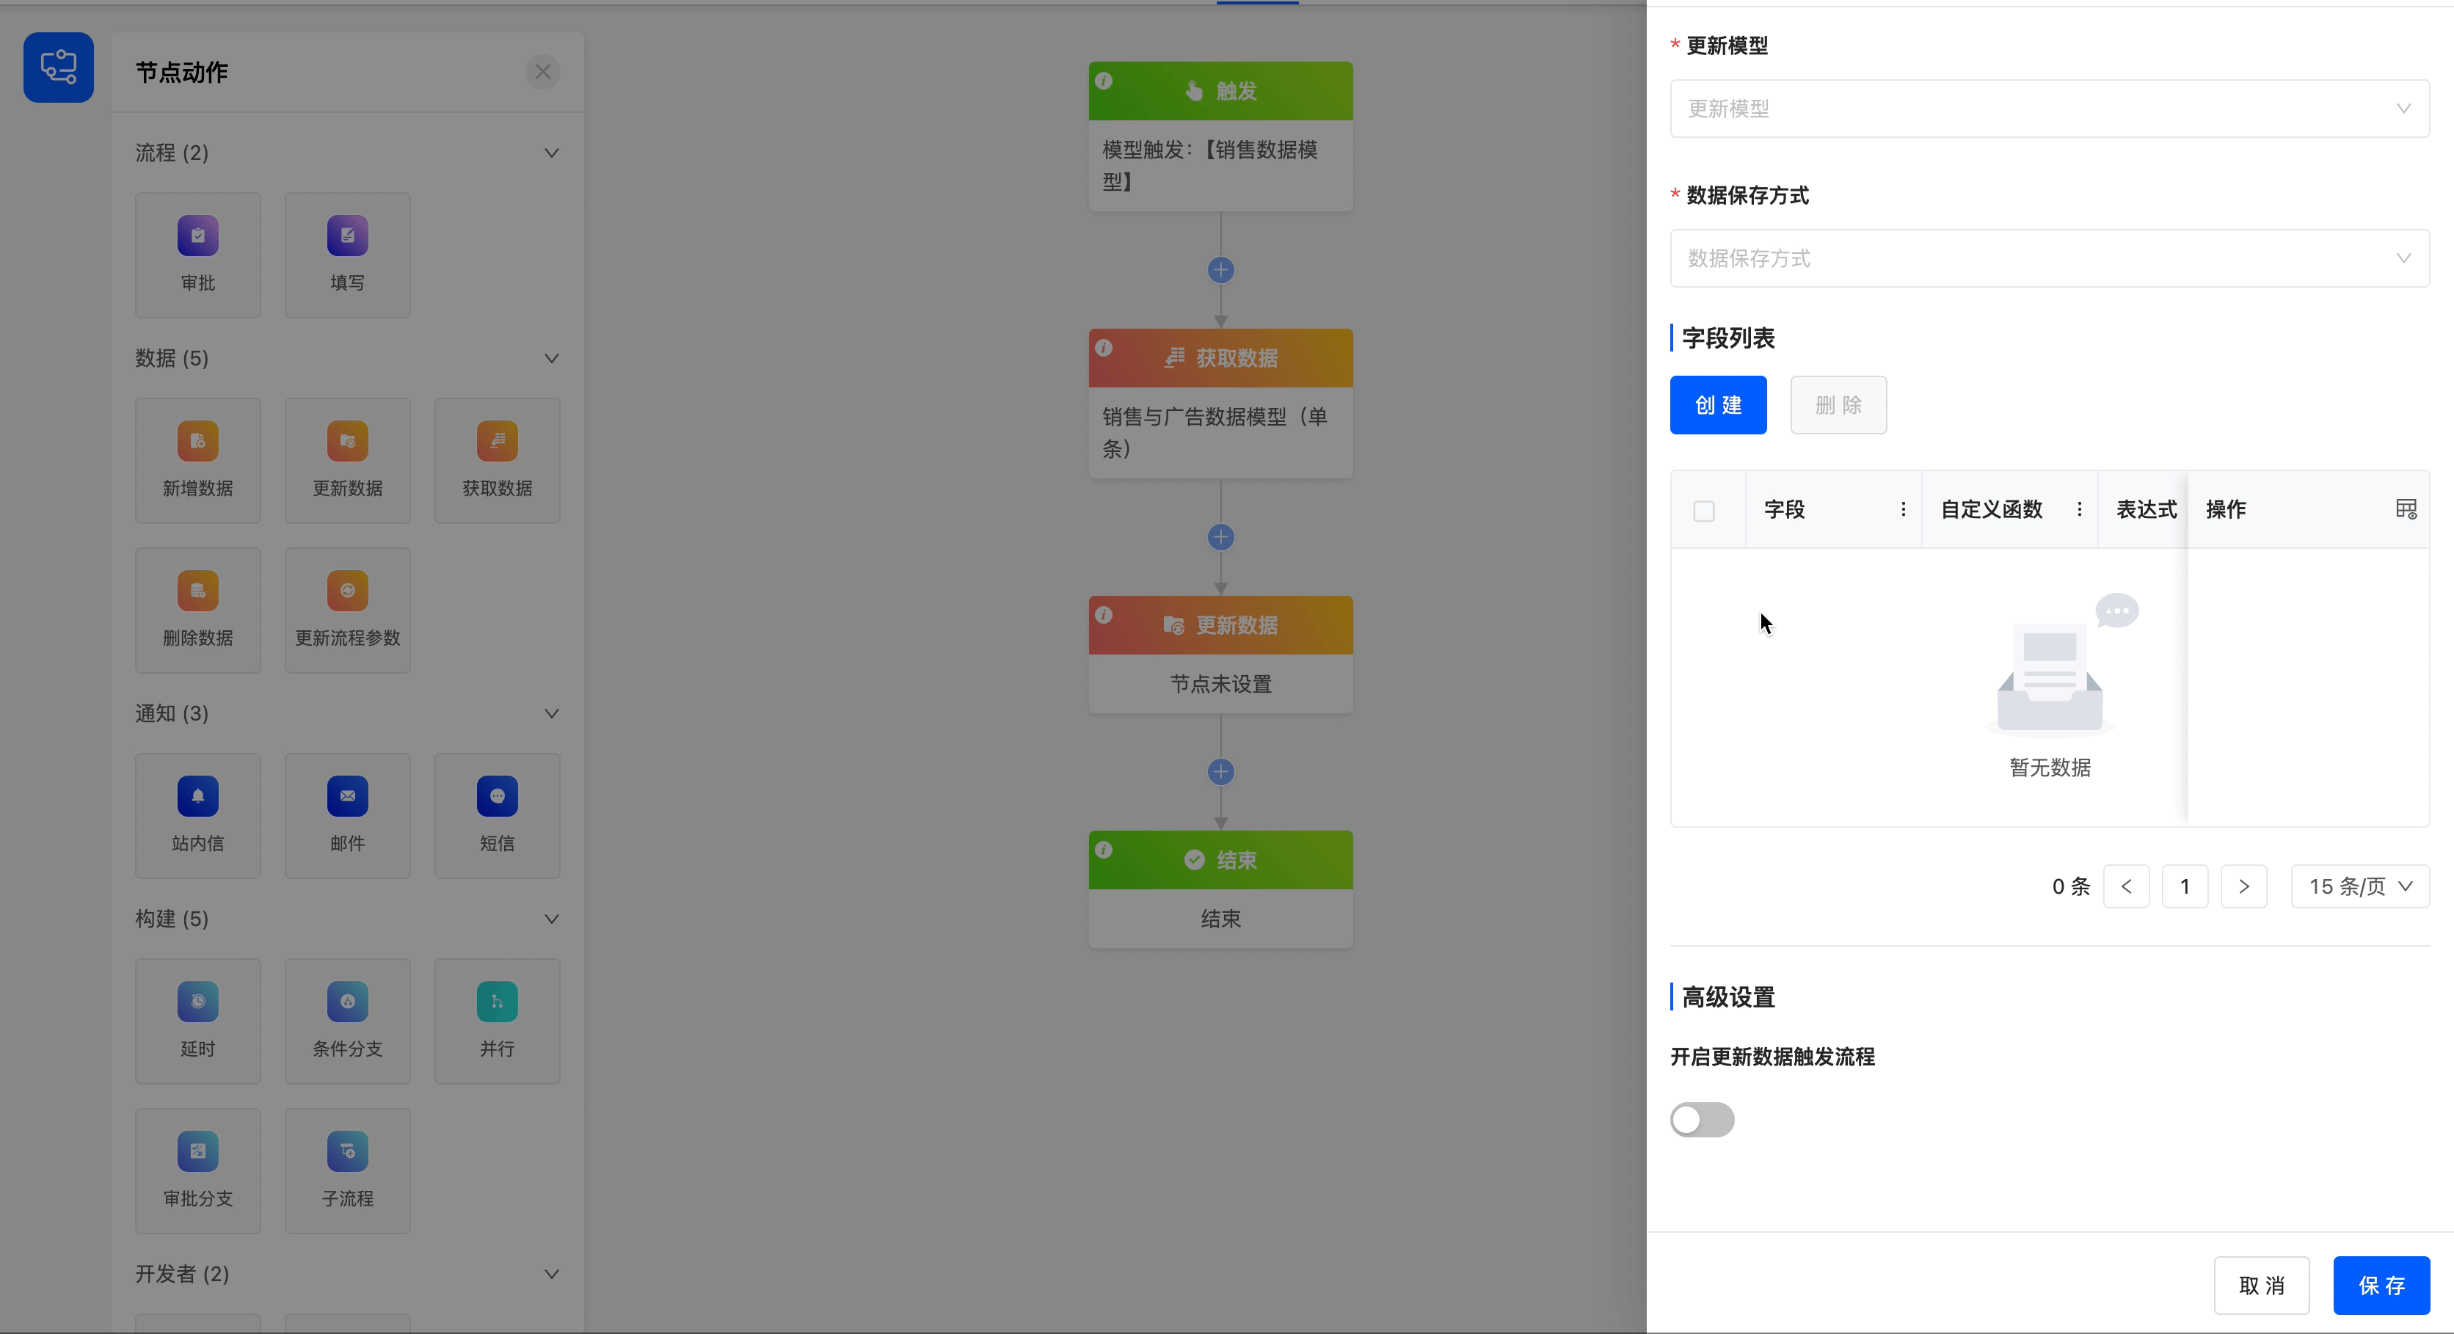Select the 并行 node icon
Image resolution: width=2454 pixels, height=1334 pixels.
click(496, 1002)
